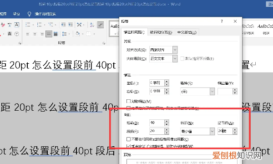Screen dimensions: 273x164
Task: Expand the numbering list dropdown arrow
Action: (x=45, y=25)
